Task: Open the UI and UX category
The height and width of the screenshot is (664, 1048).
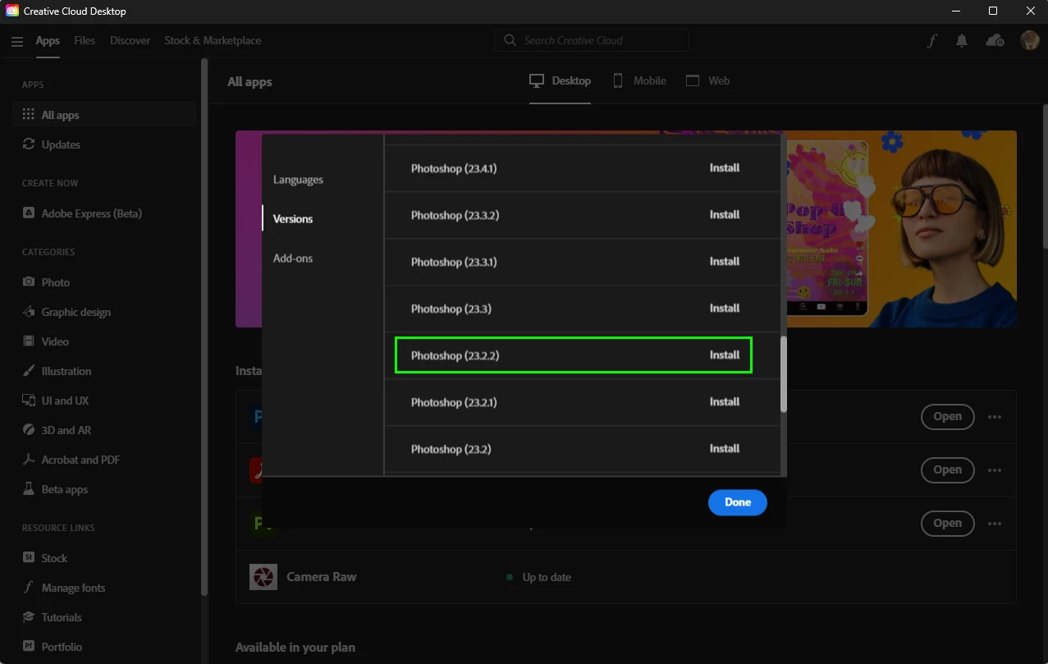Action: 55,401
